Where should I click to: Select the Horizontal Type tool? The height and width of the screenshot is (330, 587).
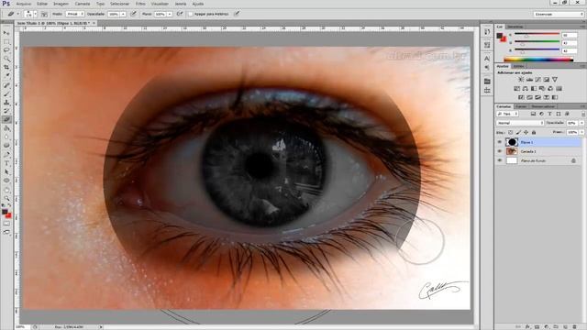(x=6, y=163)
